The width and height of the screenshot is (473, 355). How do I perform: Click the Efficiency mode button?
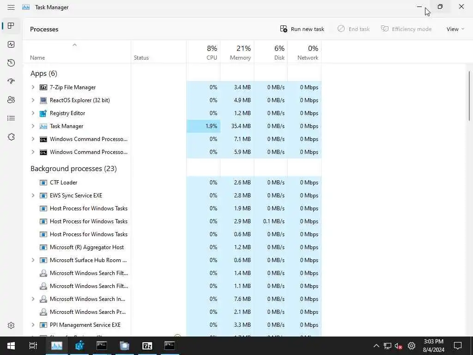tap(406, 29)
